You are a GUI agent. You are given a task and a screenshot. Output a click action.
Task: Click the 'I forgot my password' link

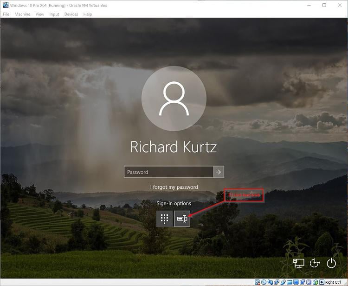pyautogui.click(x=174, y=187)
